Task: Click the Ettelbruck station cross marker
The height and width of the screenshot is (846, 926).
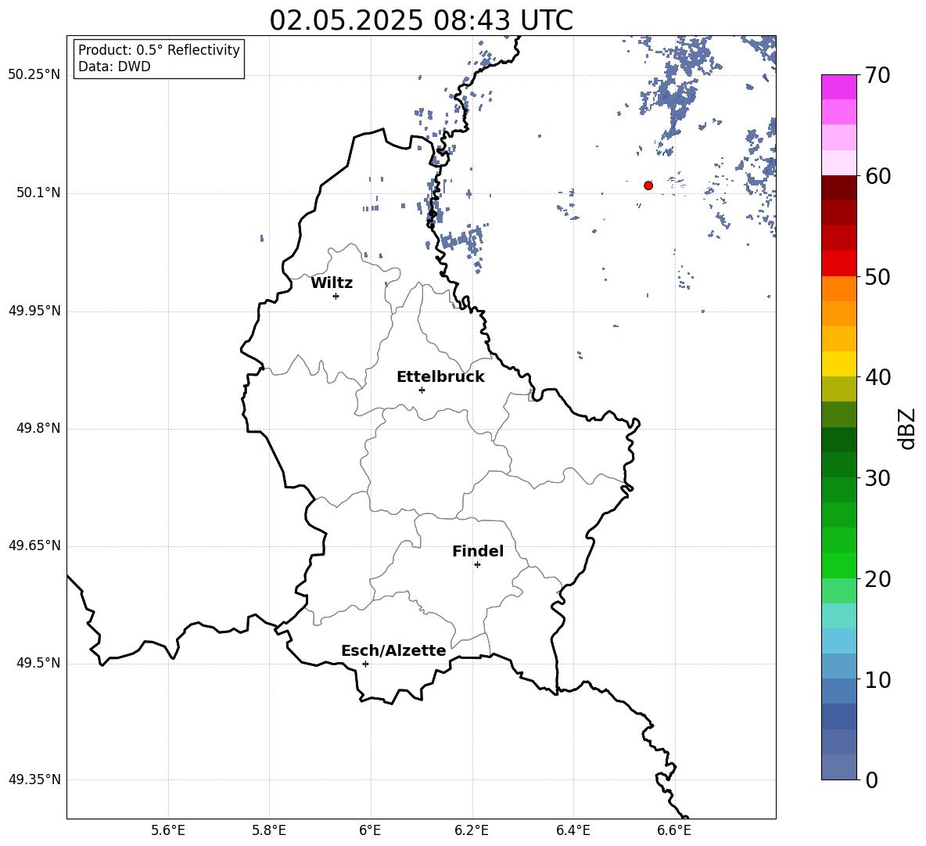Action: click(x=422, y=390)
